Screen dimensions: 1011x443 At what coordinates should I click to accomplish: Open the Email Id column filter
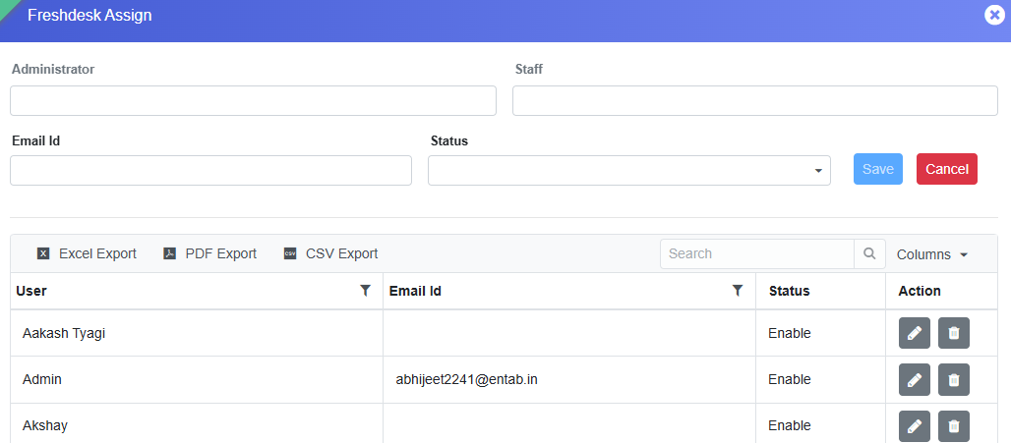click(x=738, y=291)
